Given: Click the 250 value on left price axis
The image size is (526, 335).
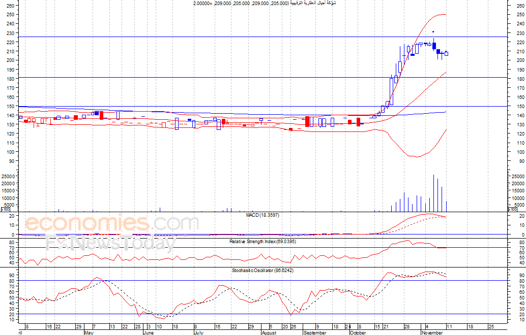Looking at the screenshot, I should (10, 14).
